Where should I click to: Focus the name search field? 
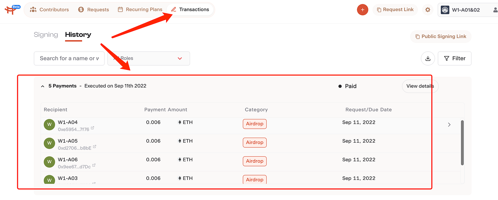(69, 58)
